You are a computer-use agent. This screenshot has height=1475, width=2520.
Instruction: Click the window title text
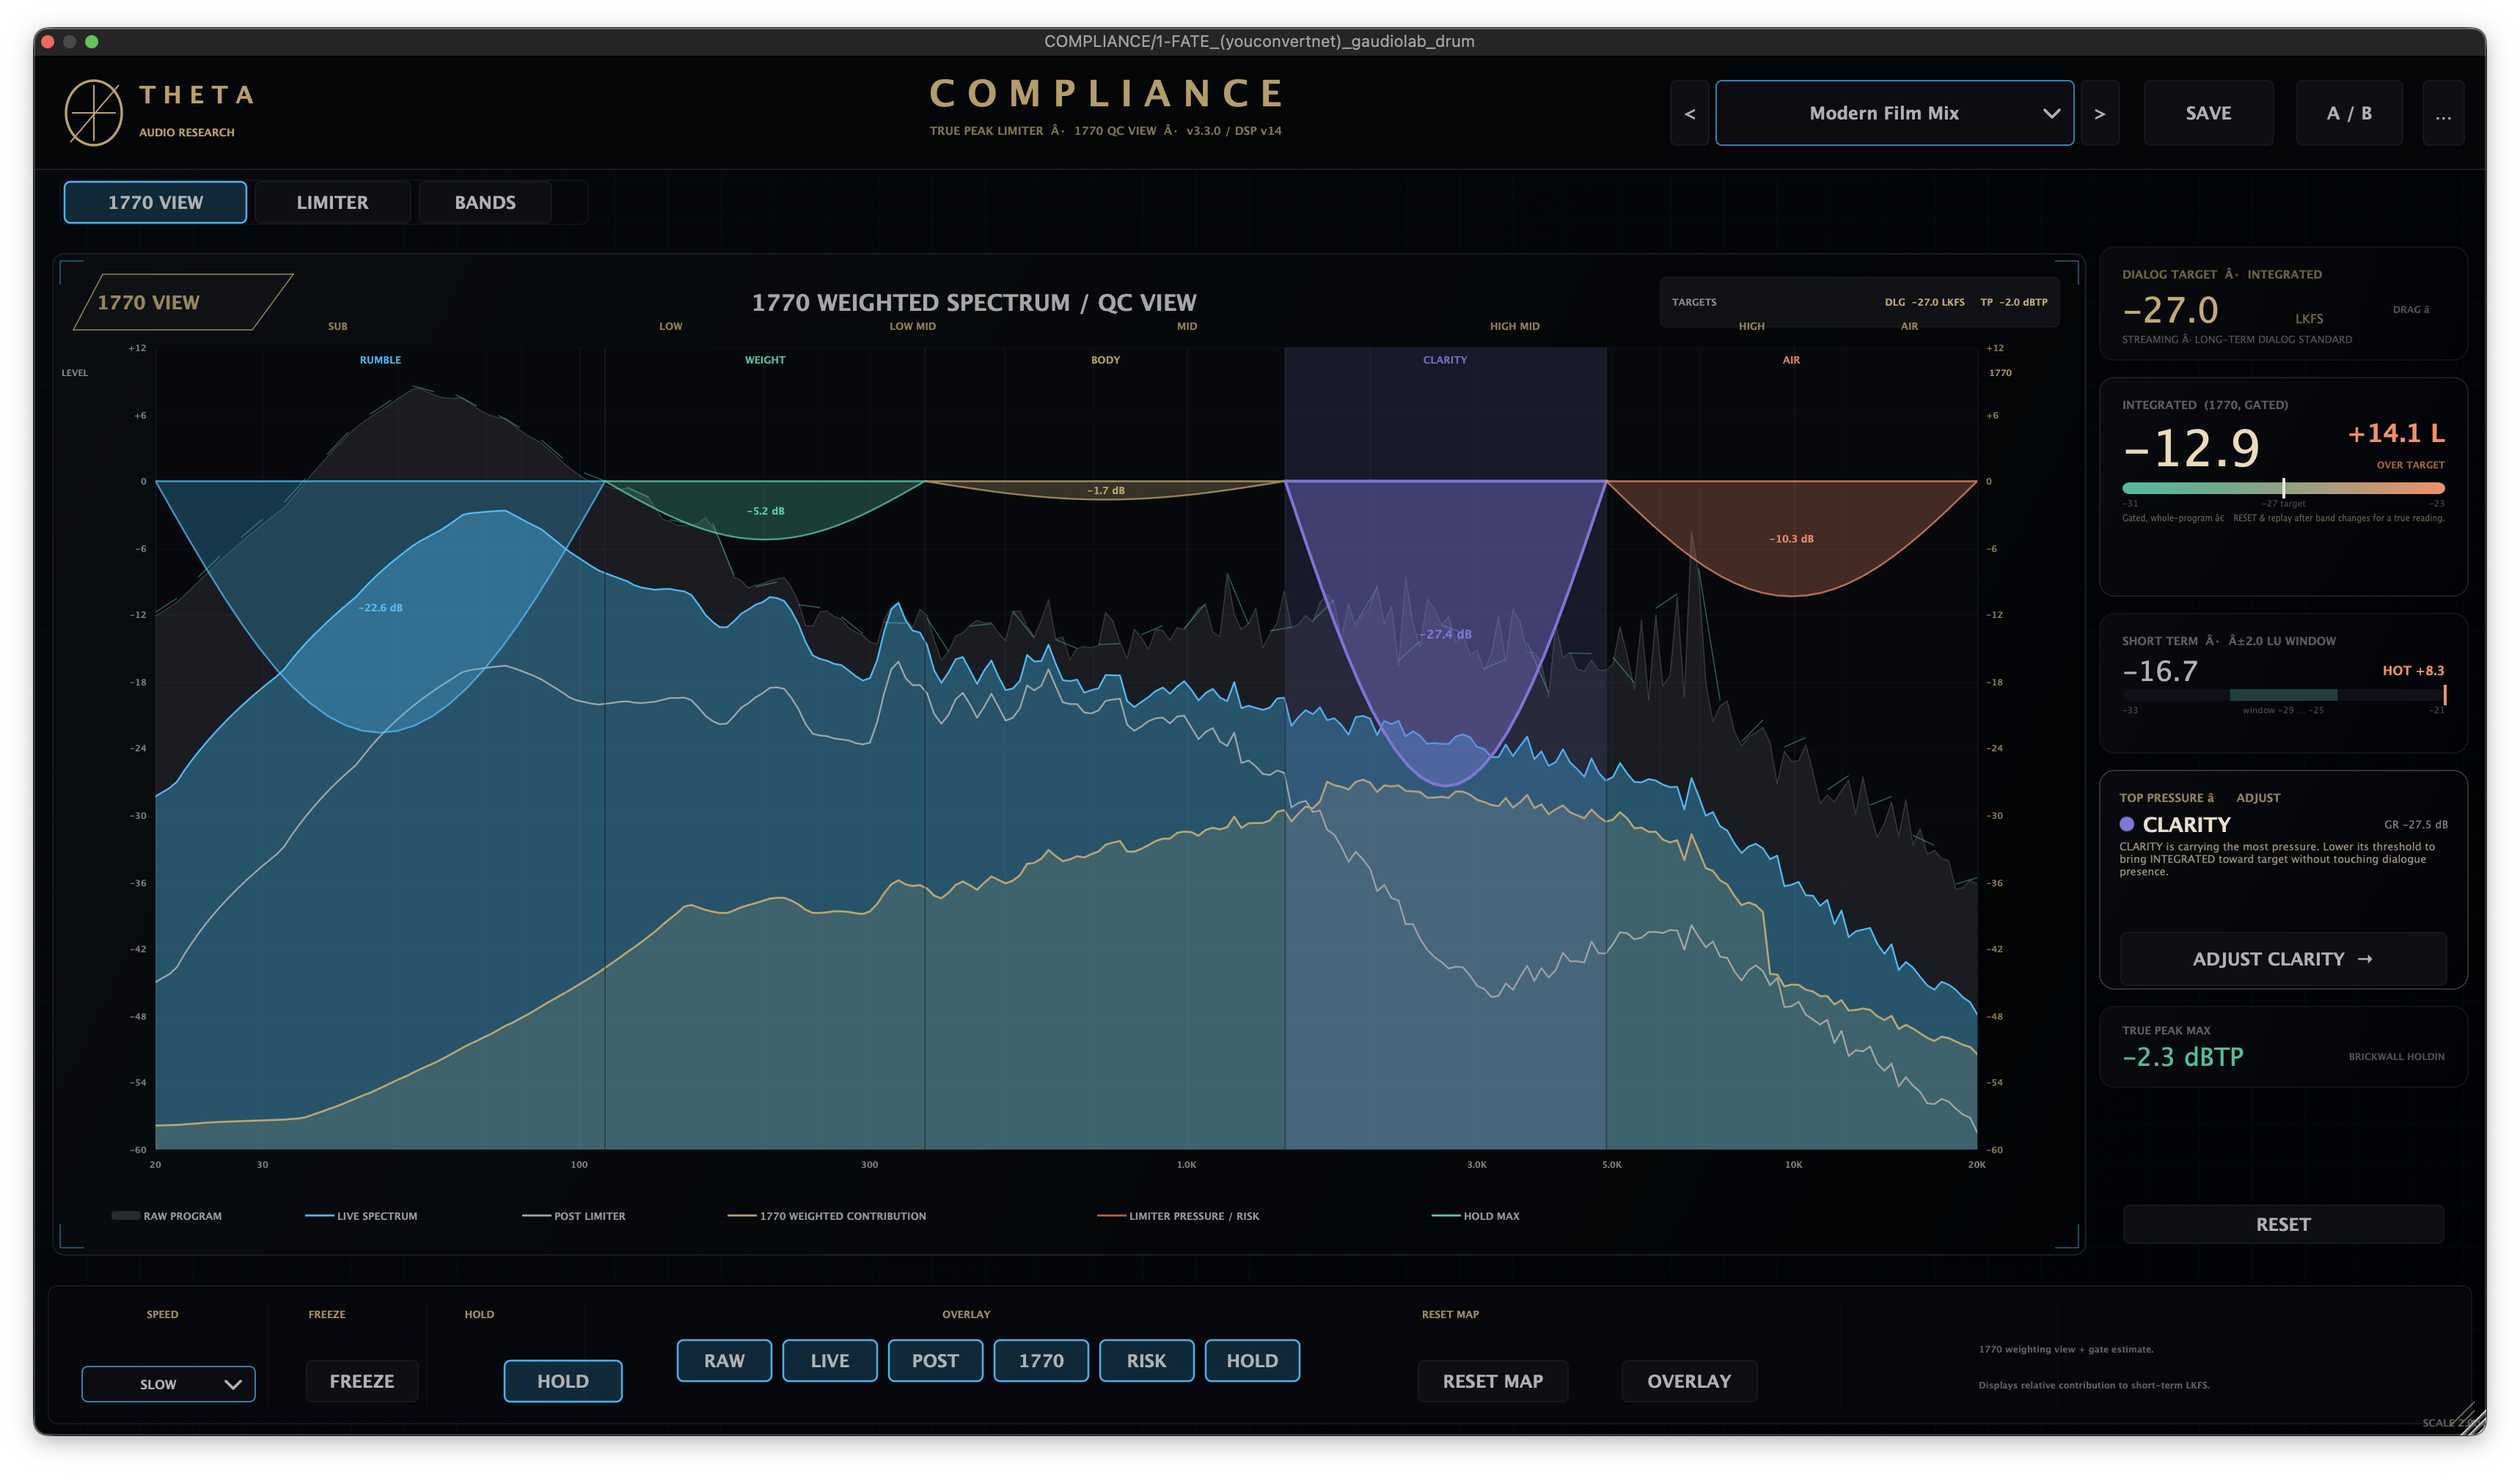pyautogui.click(x=1259, y=41)
